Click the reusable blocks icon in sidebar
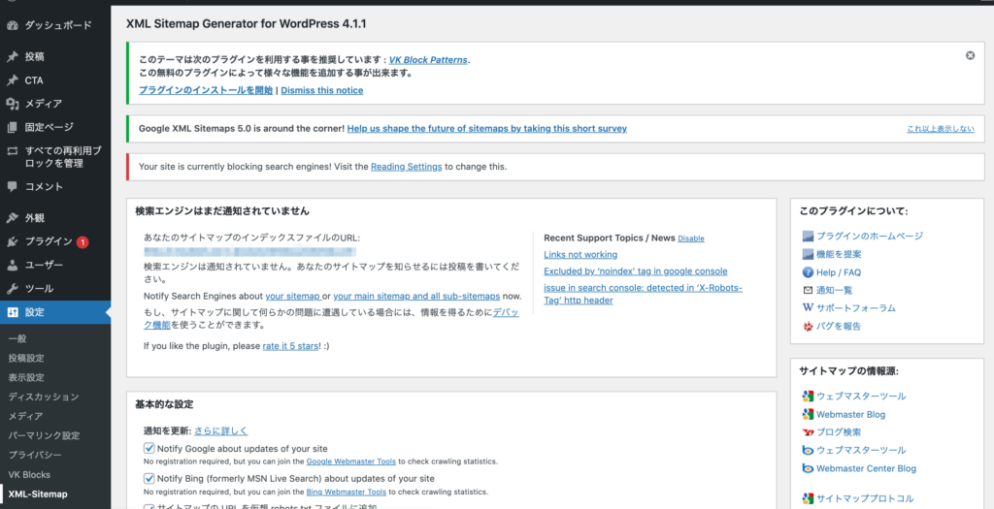 click(12, 151)
